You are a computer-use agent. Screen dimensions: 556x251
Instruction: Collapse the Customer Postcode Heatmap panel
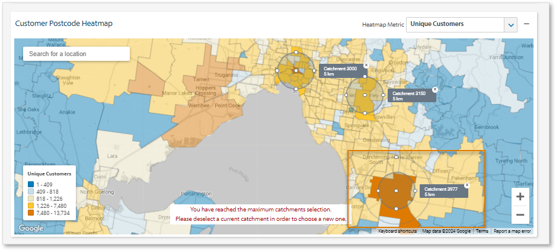[526, 24]
